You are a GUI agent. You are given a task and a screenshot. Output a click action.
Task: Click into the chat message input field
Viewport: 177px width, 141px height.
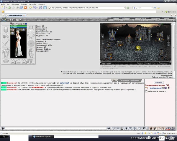coord(56,128)
